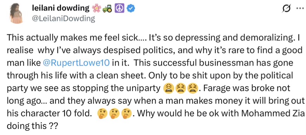Click the middle emoji after the word uniparty

click(x=180, y=89)
